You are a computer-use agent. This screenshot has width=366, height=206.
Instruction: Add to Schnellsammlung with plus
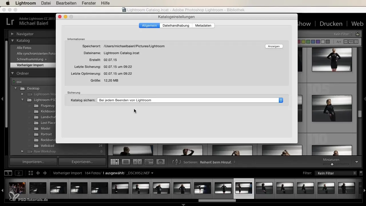pos(45,59)
